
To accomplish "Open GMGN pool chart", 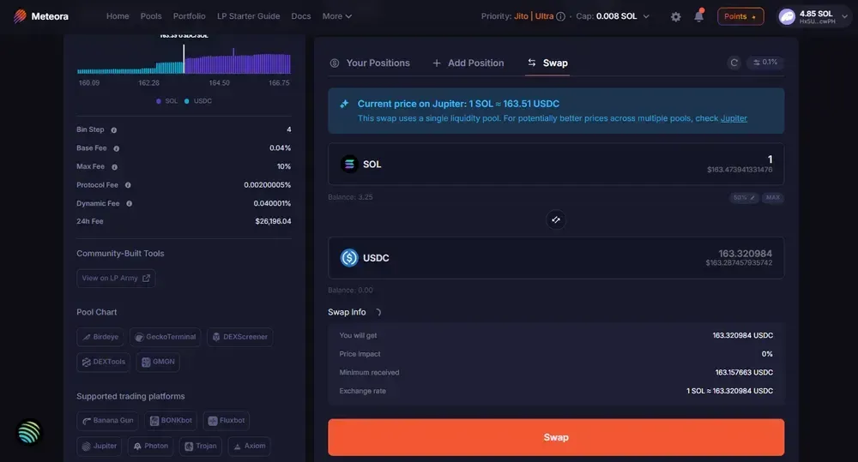I will [158, 362].
